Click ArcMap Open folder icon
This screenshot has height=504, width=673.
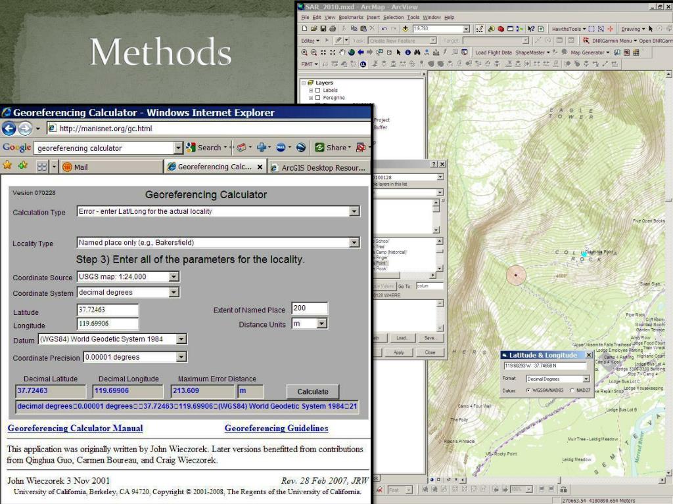(313, 29)
